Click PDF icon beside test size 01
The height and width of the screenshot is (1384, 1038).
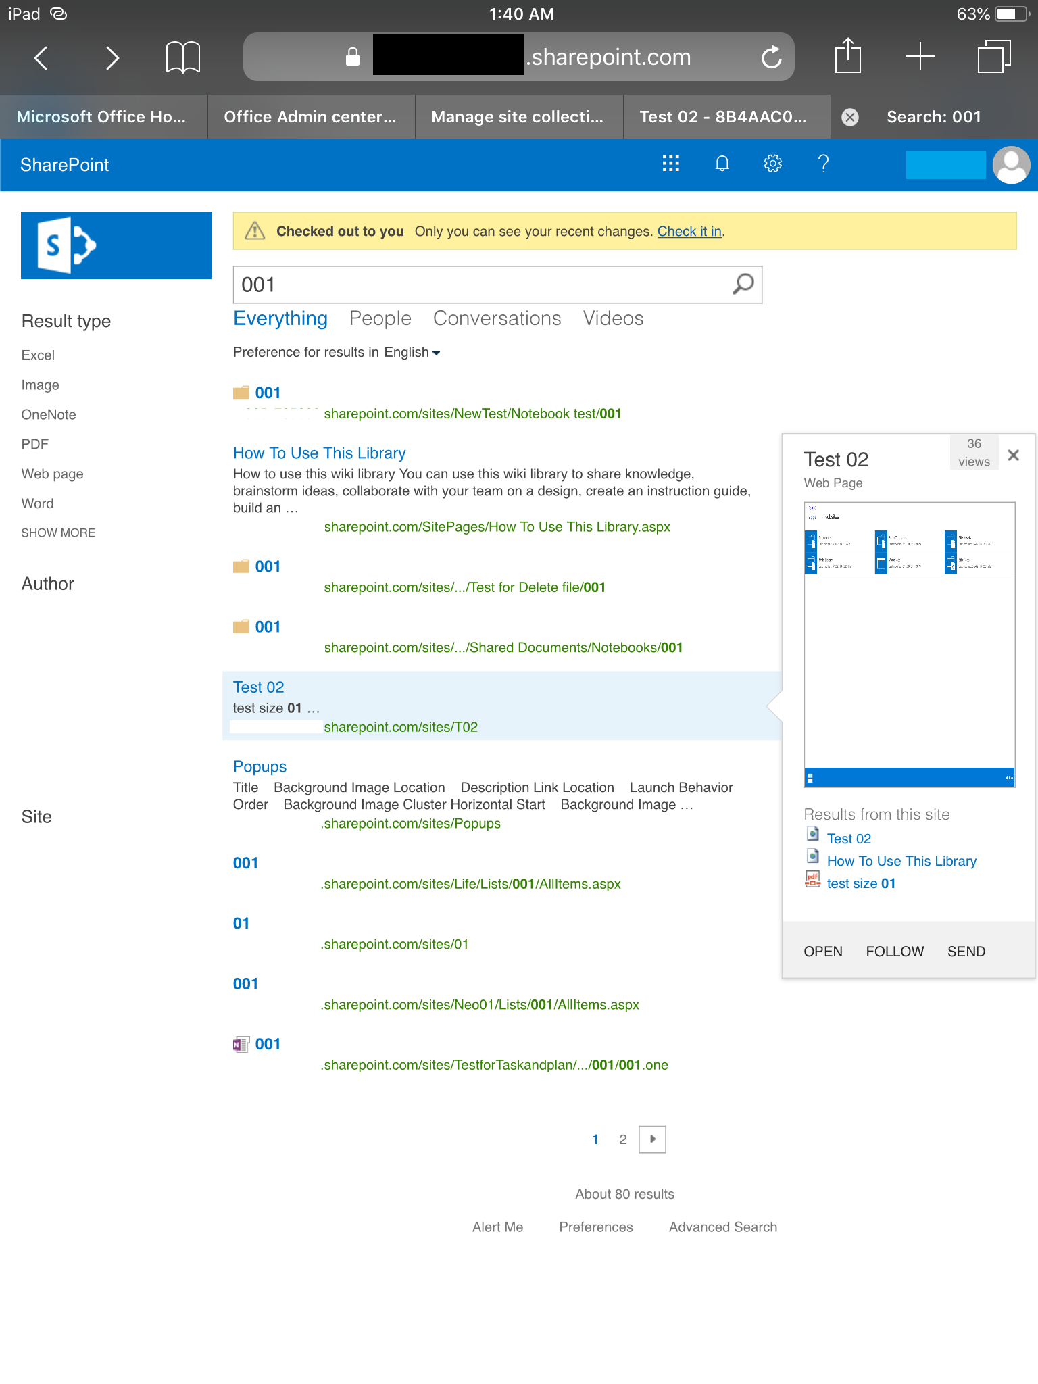[x=813, y=879]
